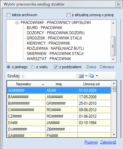Viewport: 123px width, 149px height.
Task: Close the 'Wybór pracownika według działów' dialog
Action: pyautogui.click(x=118, y=5)
